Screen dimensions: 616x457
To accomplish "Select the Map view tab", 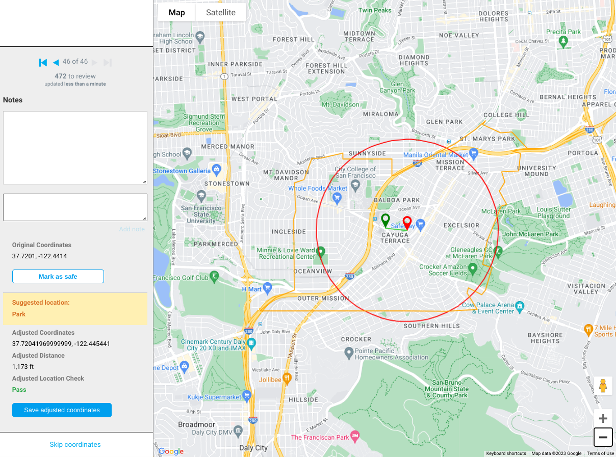I will [x=176, y=13].
